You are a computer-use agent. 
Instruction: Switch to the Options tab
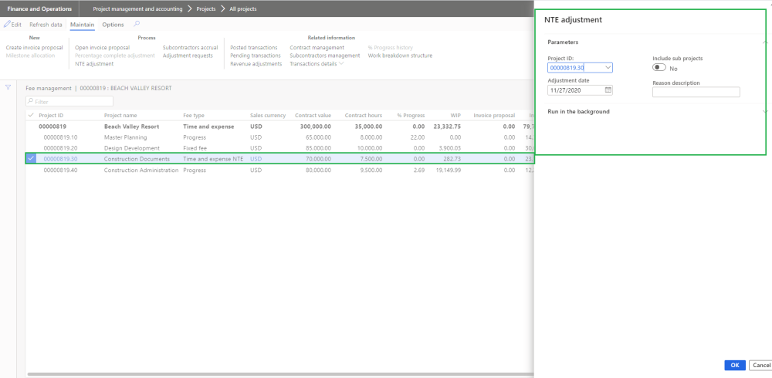(113, 25)
